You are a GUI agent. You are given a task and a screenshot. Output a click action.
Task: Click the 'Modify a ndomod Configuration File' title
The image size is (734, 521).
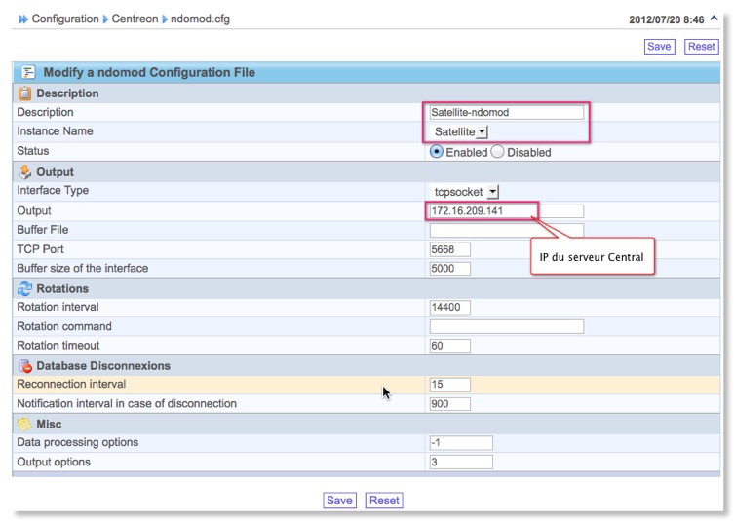pyautogui.click(x=149, y=72)
